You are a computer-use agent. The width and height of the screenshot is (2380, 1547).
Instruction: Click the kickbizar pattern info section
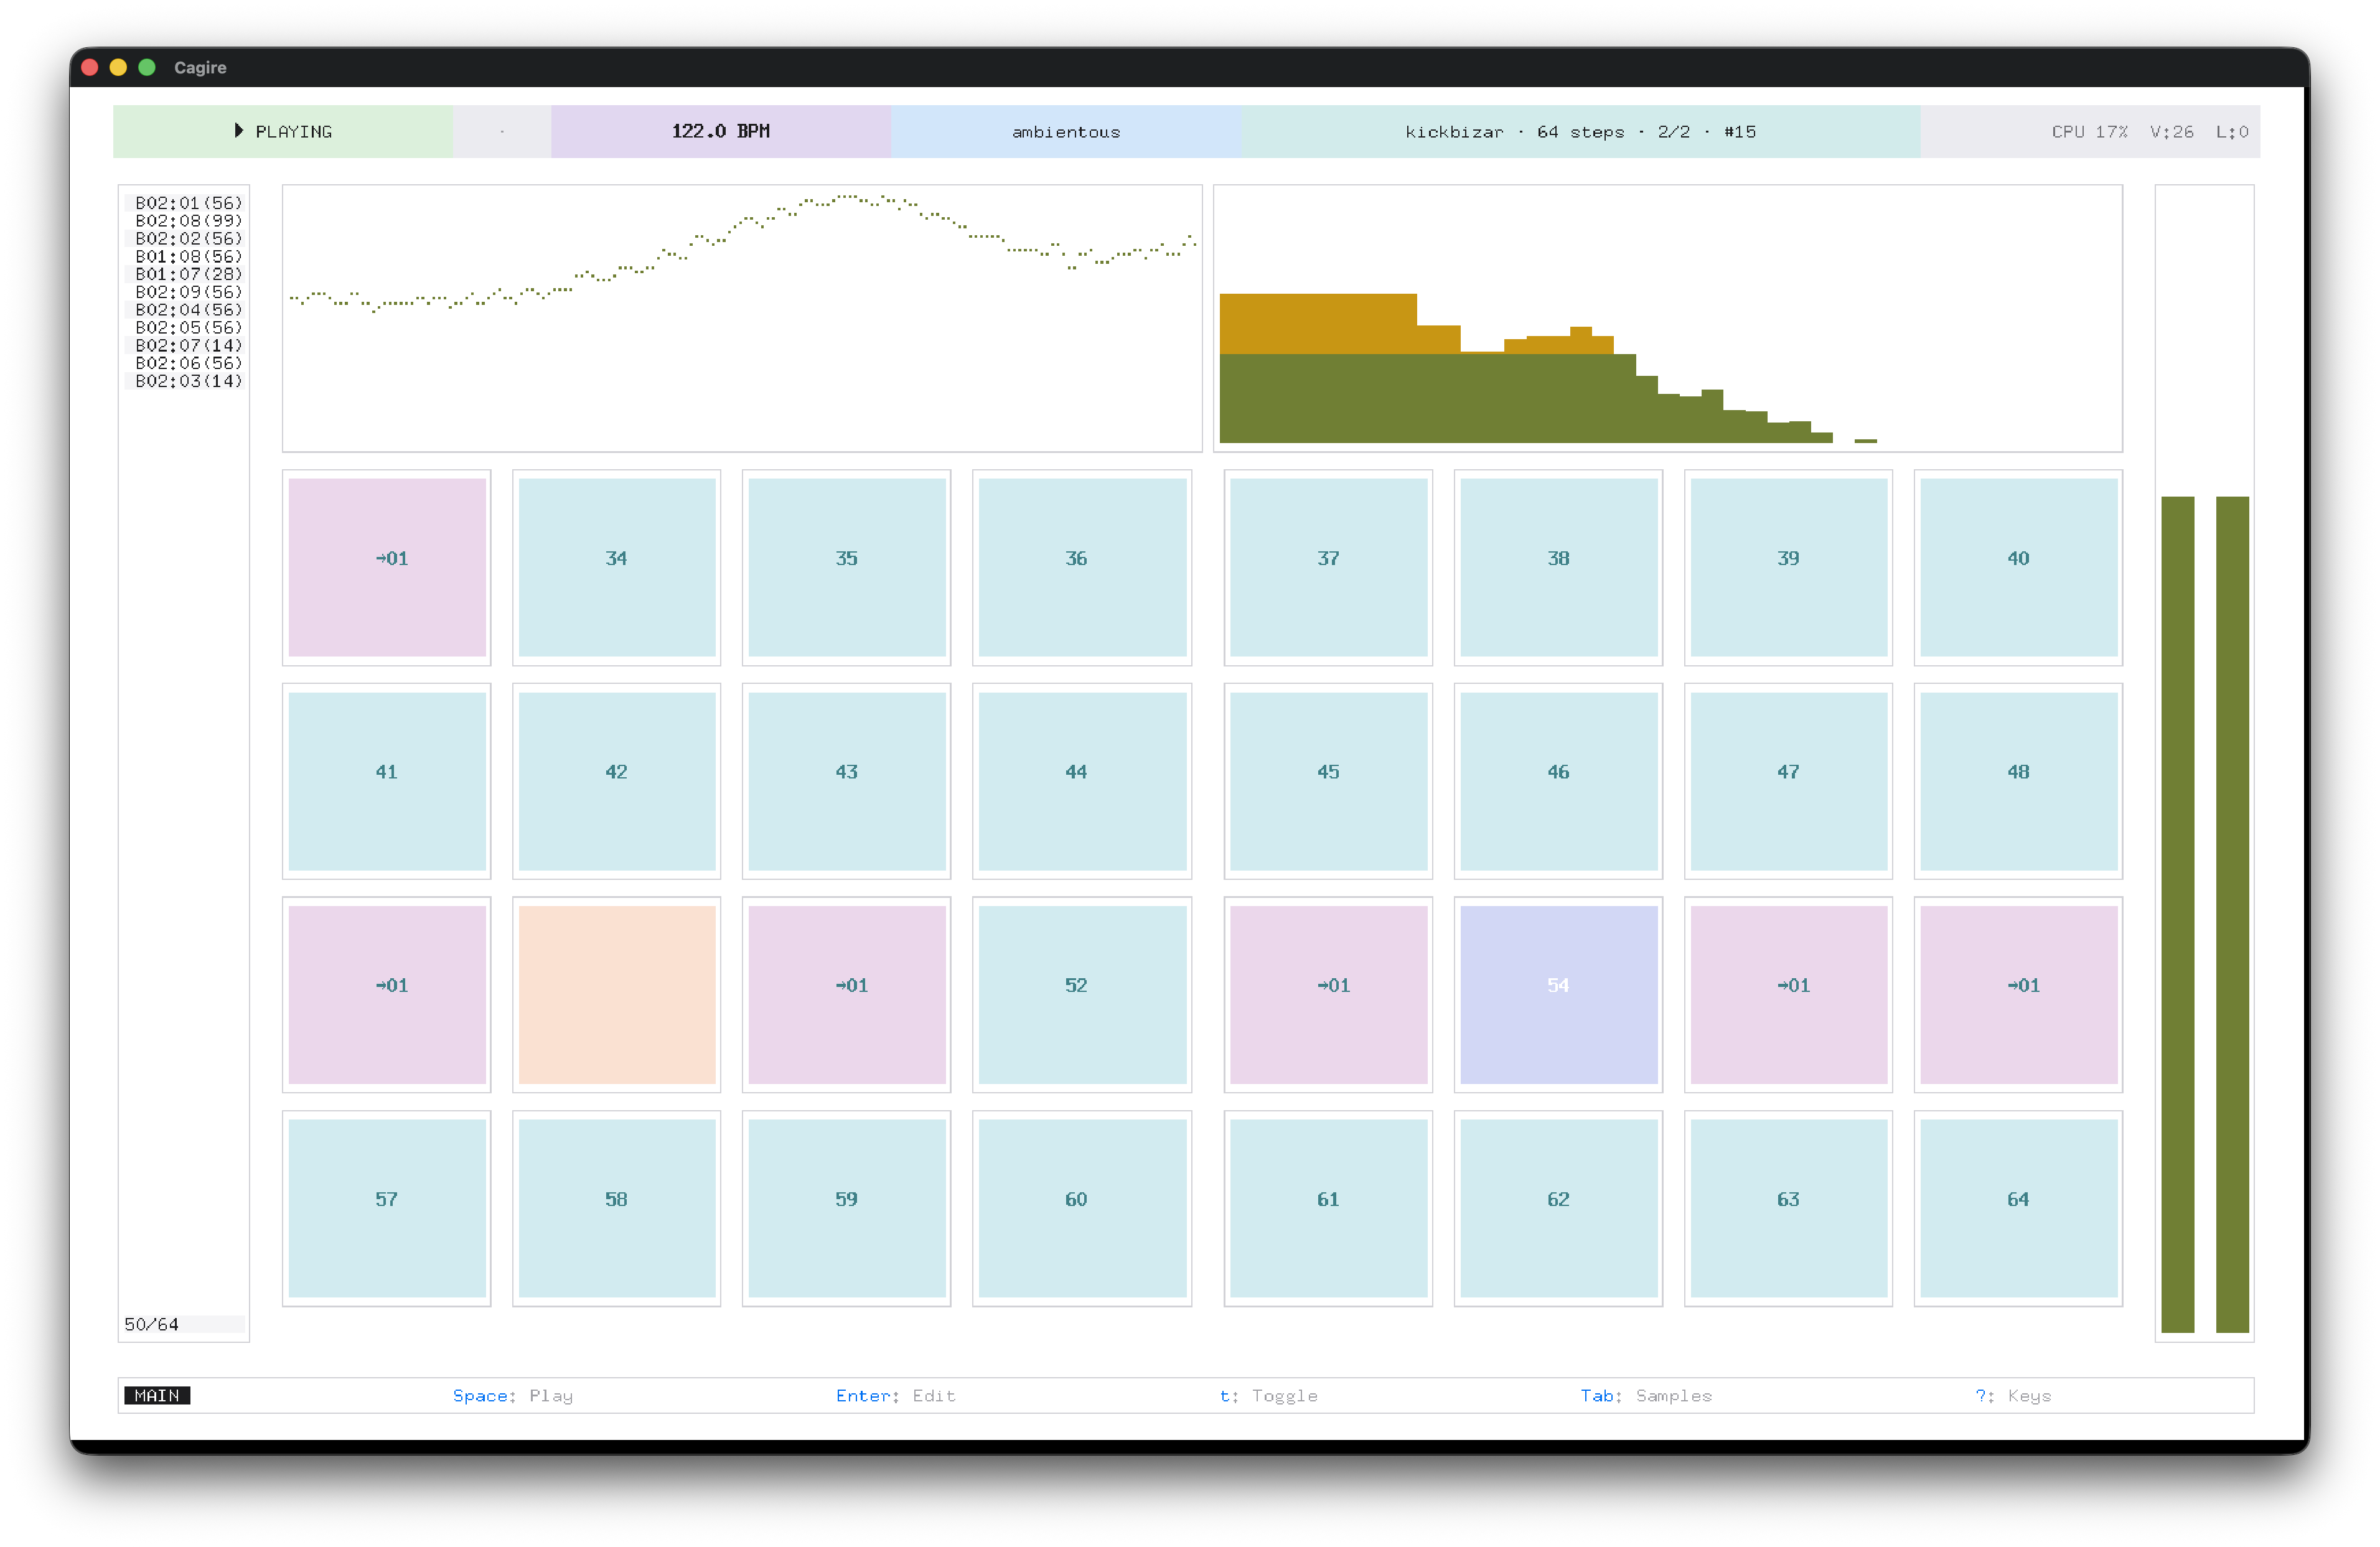pos(1580,132)
